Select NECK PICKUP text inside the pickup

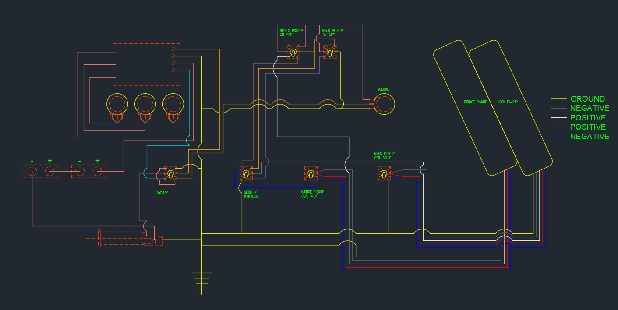coord(508,102)
